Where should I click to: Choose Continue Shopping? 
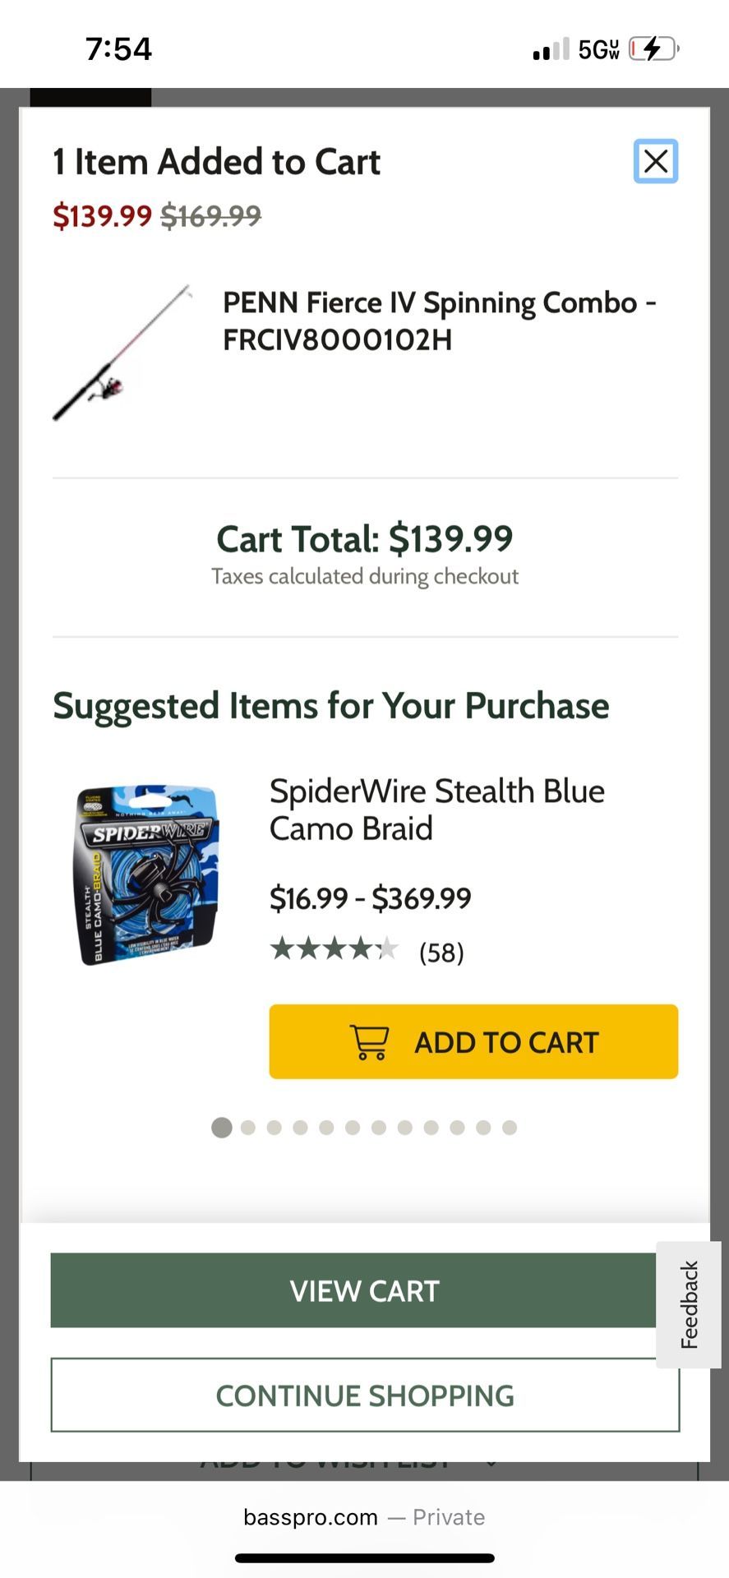(x=365, y=1395)
